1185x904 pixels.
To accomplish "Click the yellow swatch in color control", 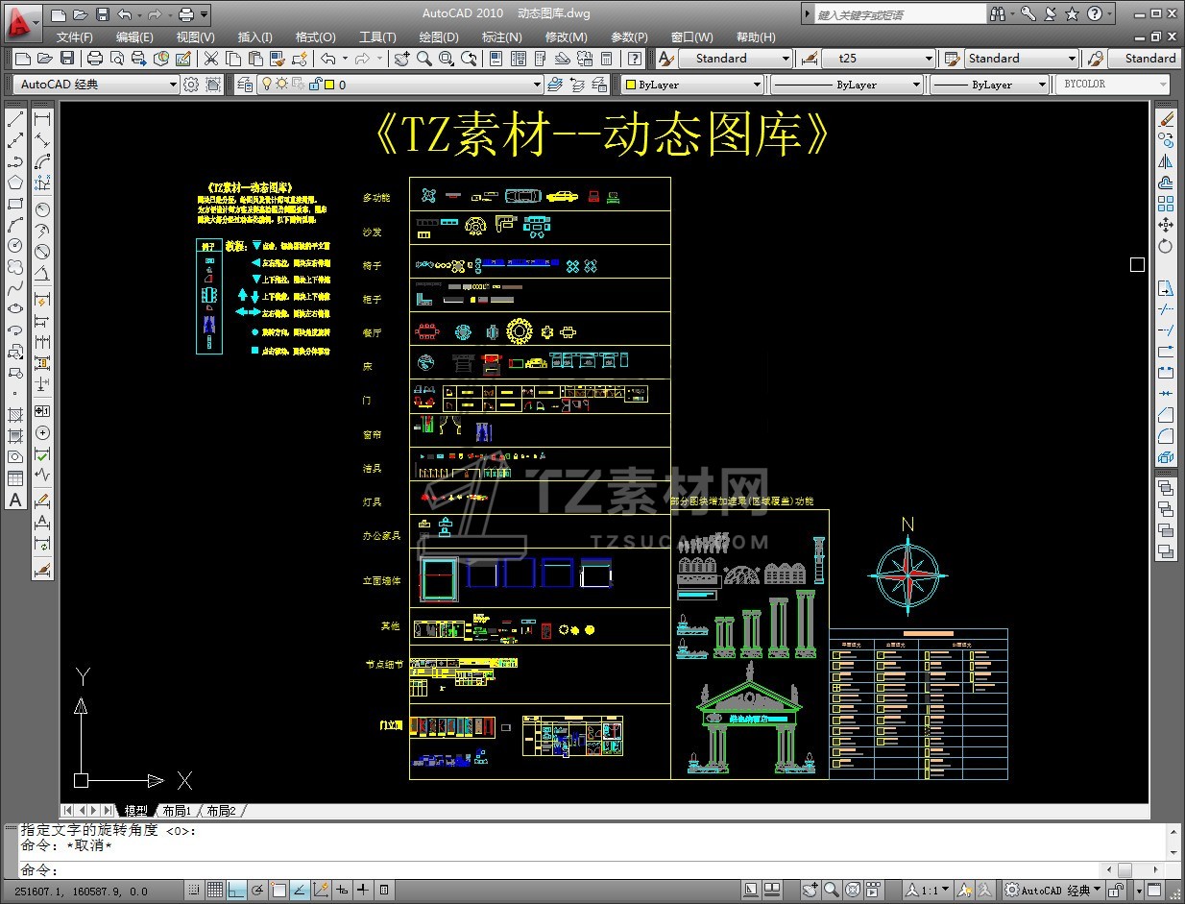I will 630,85.
